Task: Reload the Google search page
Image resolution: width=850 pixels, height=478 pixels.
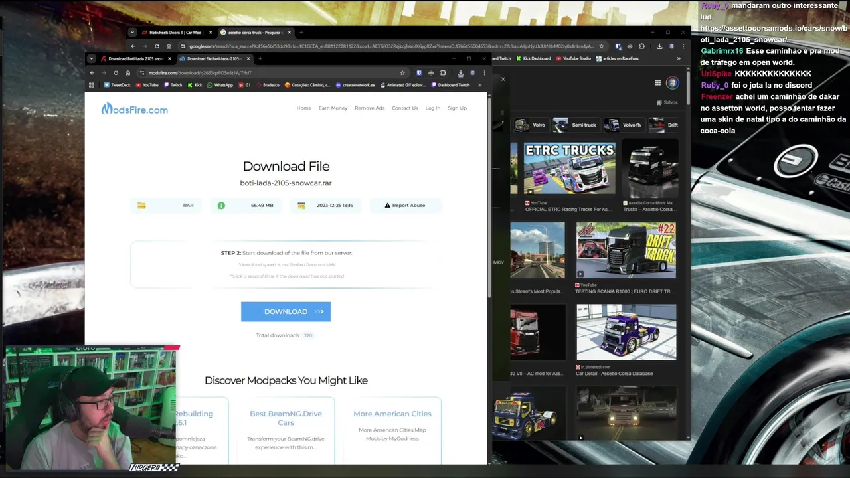Action: click(157, 46)
